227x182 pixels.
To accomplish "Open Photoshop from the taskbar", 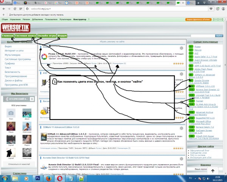I will click(37, 178).
